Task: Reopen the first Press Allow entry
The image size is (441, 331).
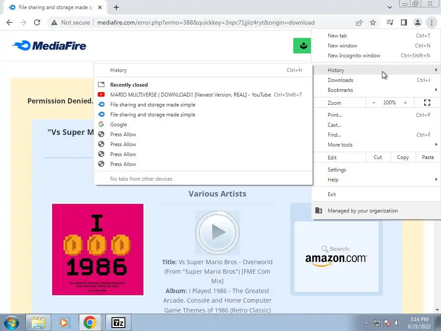Action: point(203,134)
